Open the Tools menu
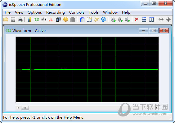 (94, 12)
